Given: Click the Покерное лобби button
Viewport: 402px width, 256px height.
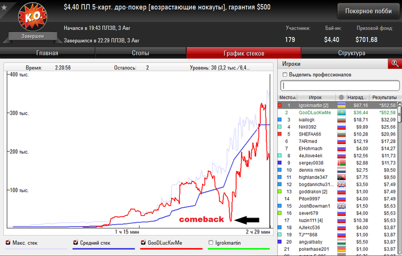Looking at the screenshot, I should point(369,11).
